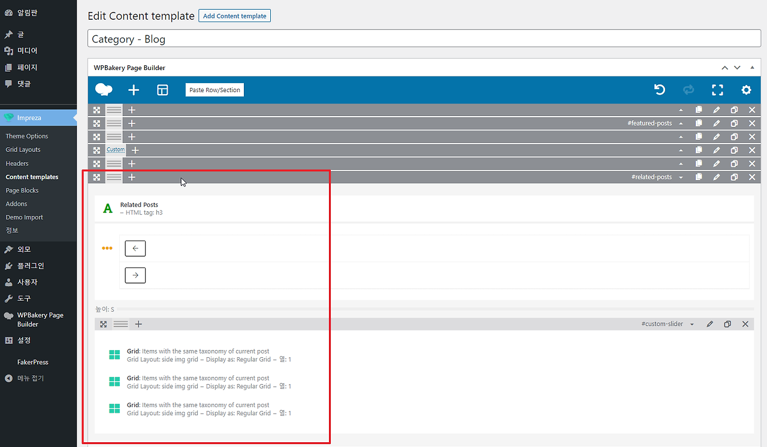The height and width of the screenshot is (447, 767).
Task: Focus the Category - Blog title field
Action: pyautogui.click(x=425, y=39)
